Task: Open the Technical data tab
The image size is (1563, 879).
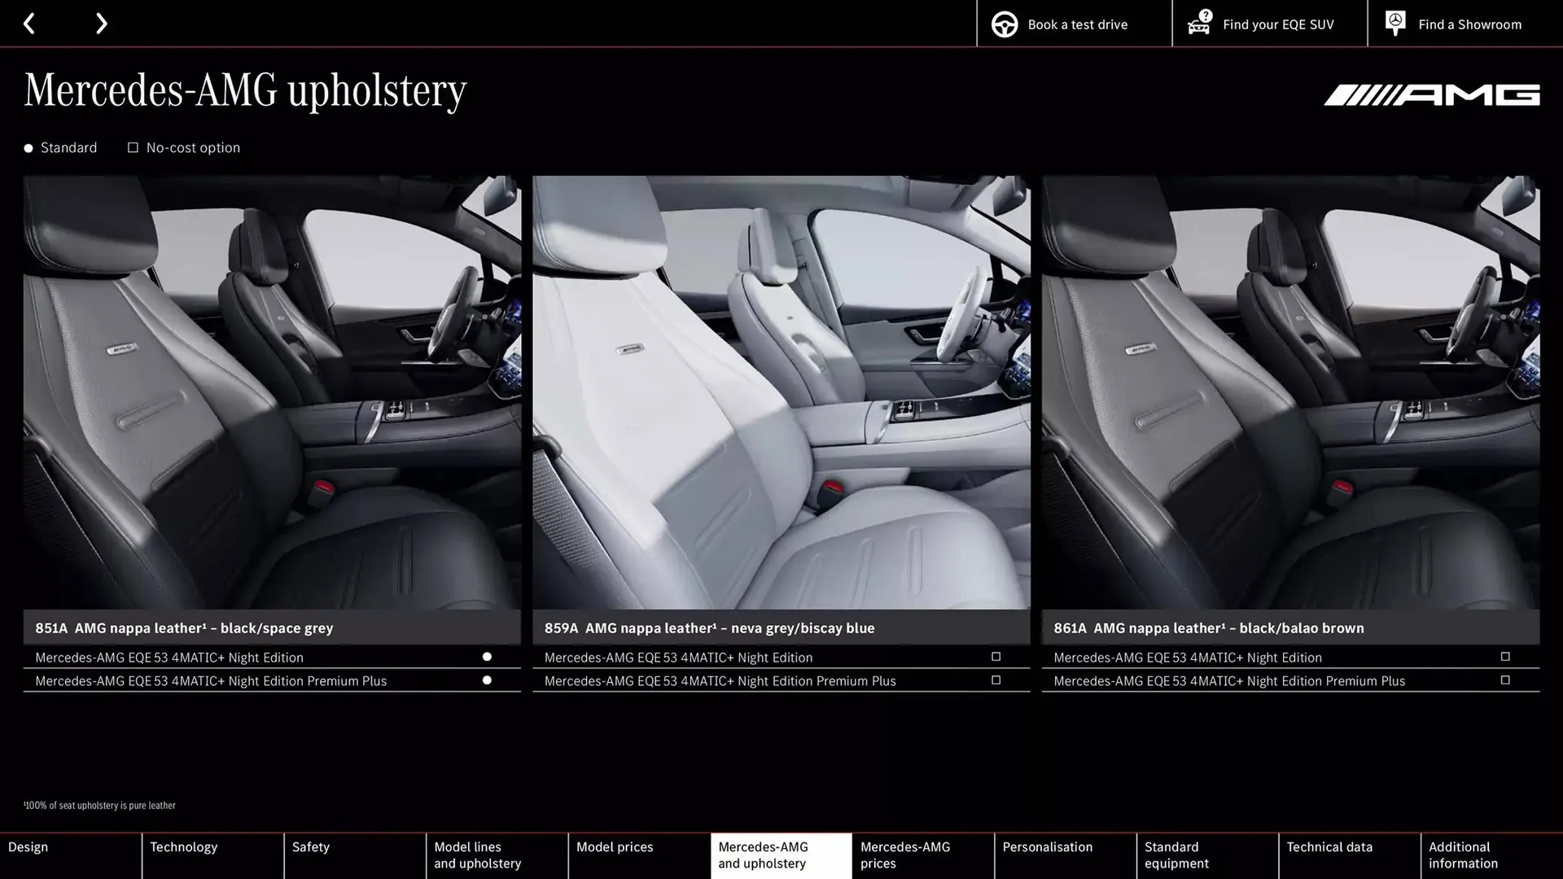Action: coord(1350,855)
